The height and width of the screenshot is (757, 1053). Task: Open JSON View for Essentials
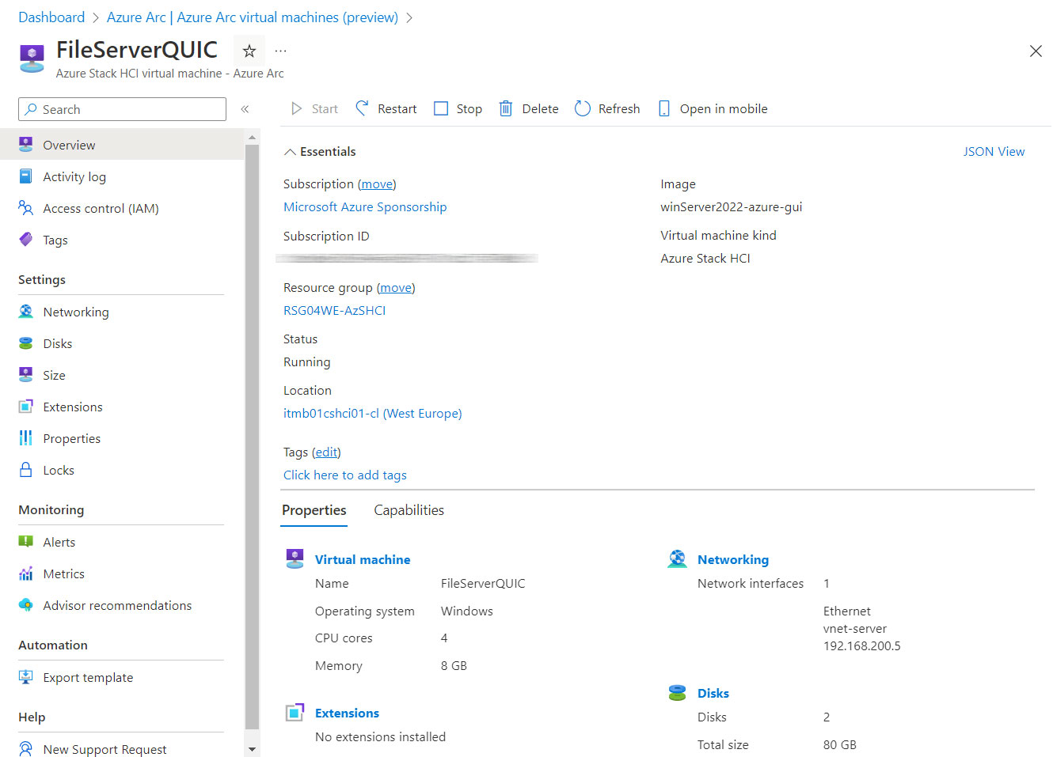(994, 151)
